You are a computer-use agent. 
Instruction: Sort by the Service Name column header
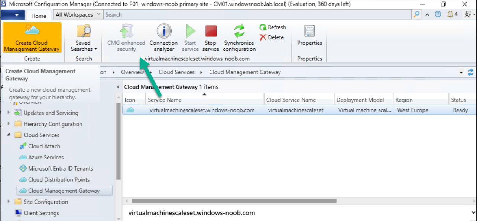pos(204,100)
